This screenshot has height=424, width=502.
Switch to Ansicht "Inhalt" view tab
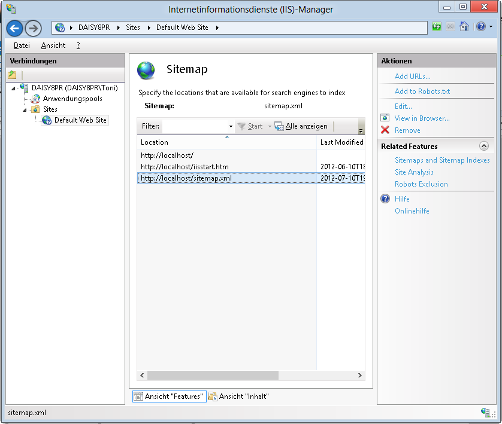238,396
